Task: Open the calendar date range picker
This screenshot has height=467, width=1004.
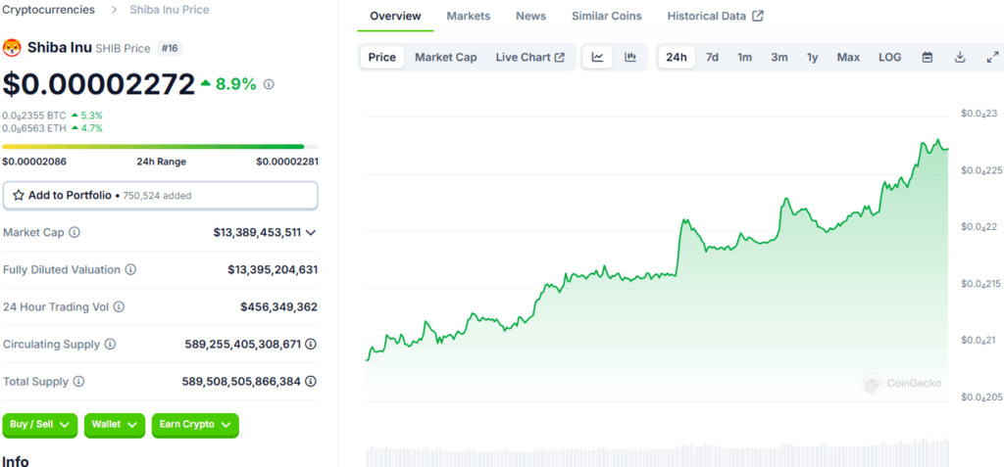Action: 927,58
